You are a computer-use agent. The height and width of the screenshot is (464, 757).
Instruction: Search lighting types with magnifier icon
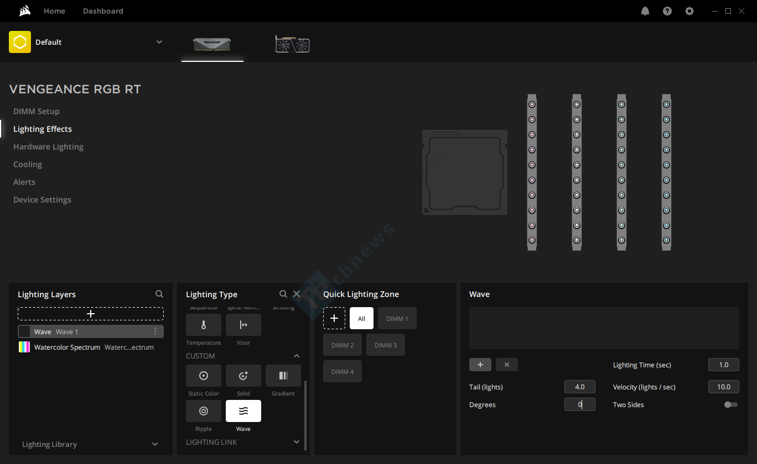(283, 294)
